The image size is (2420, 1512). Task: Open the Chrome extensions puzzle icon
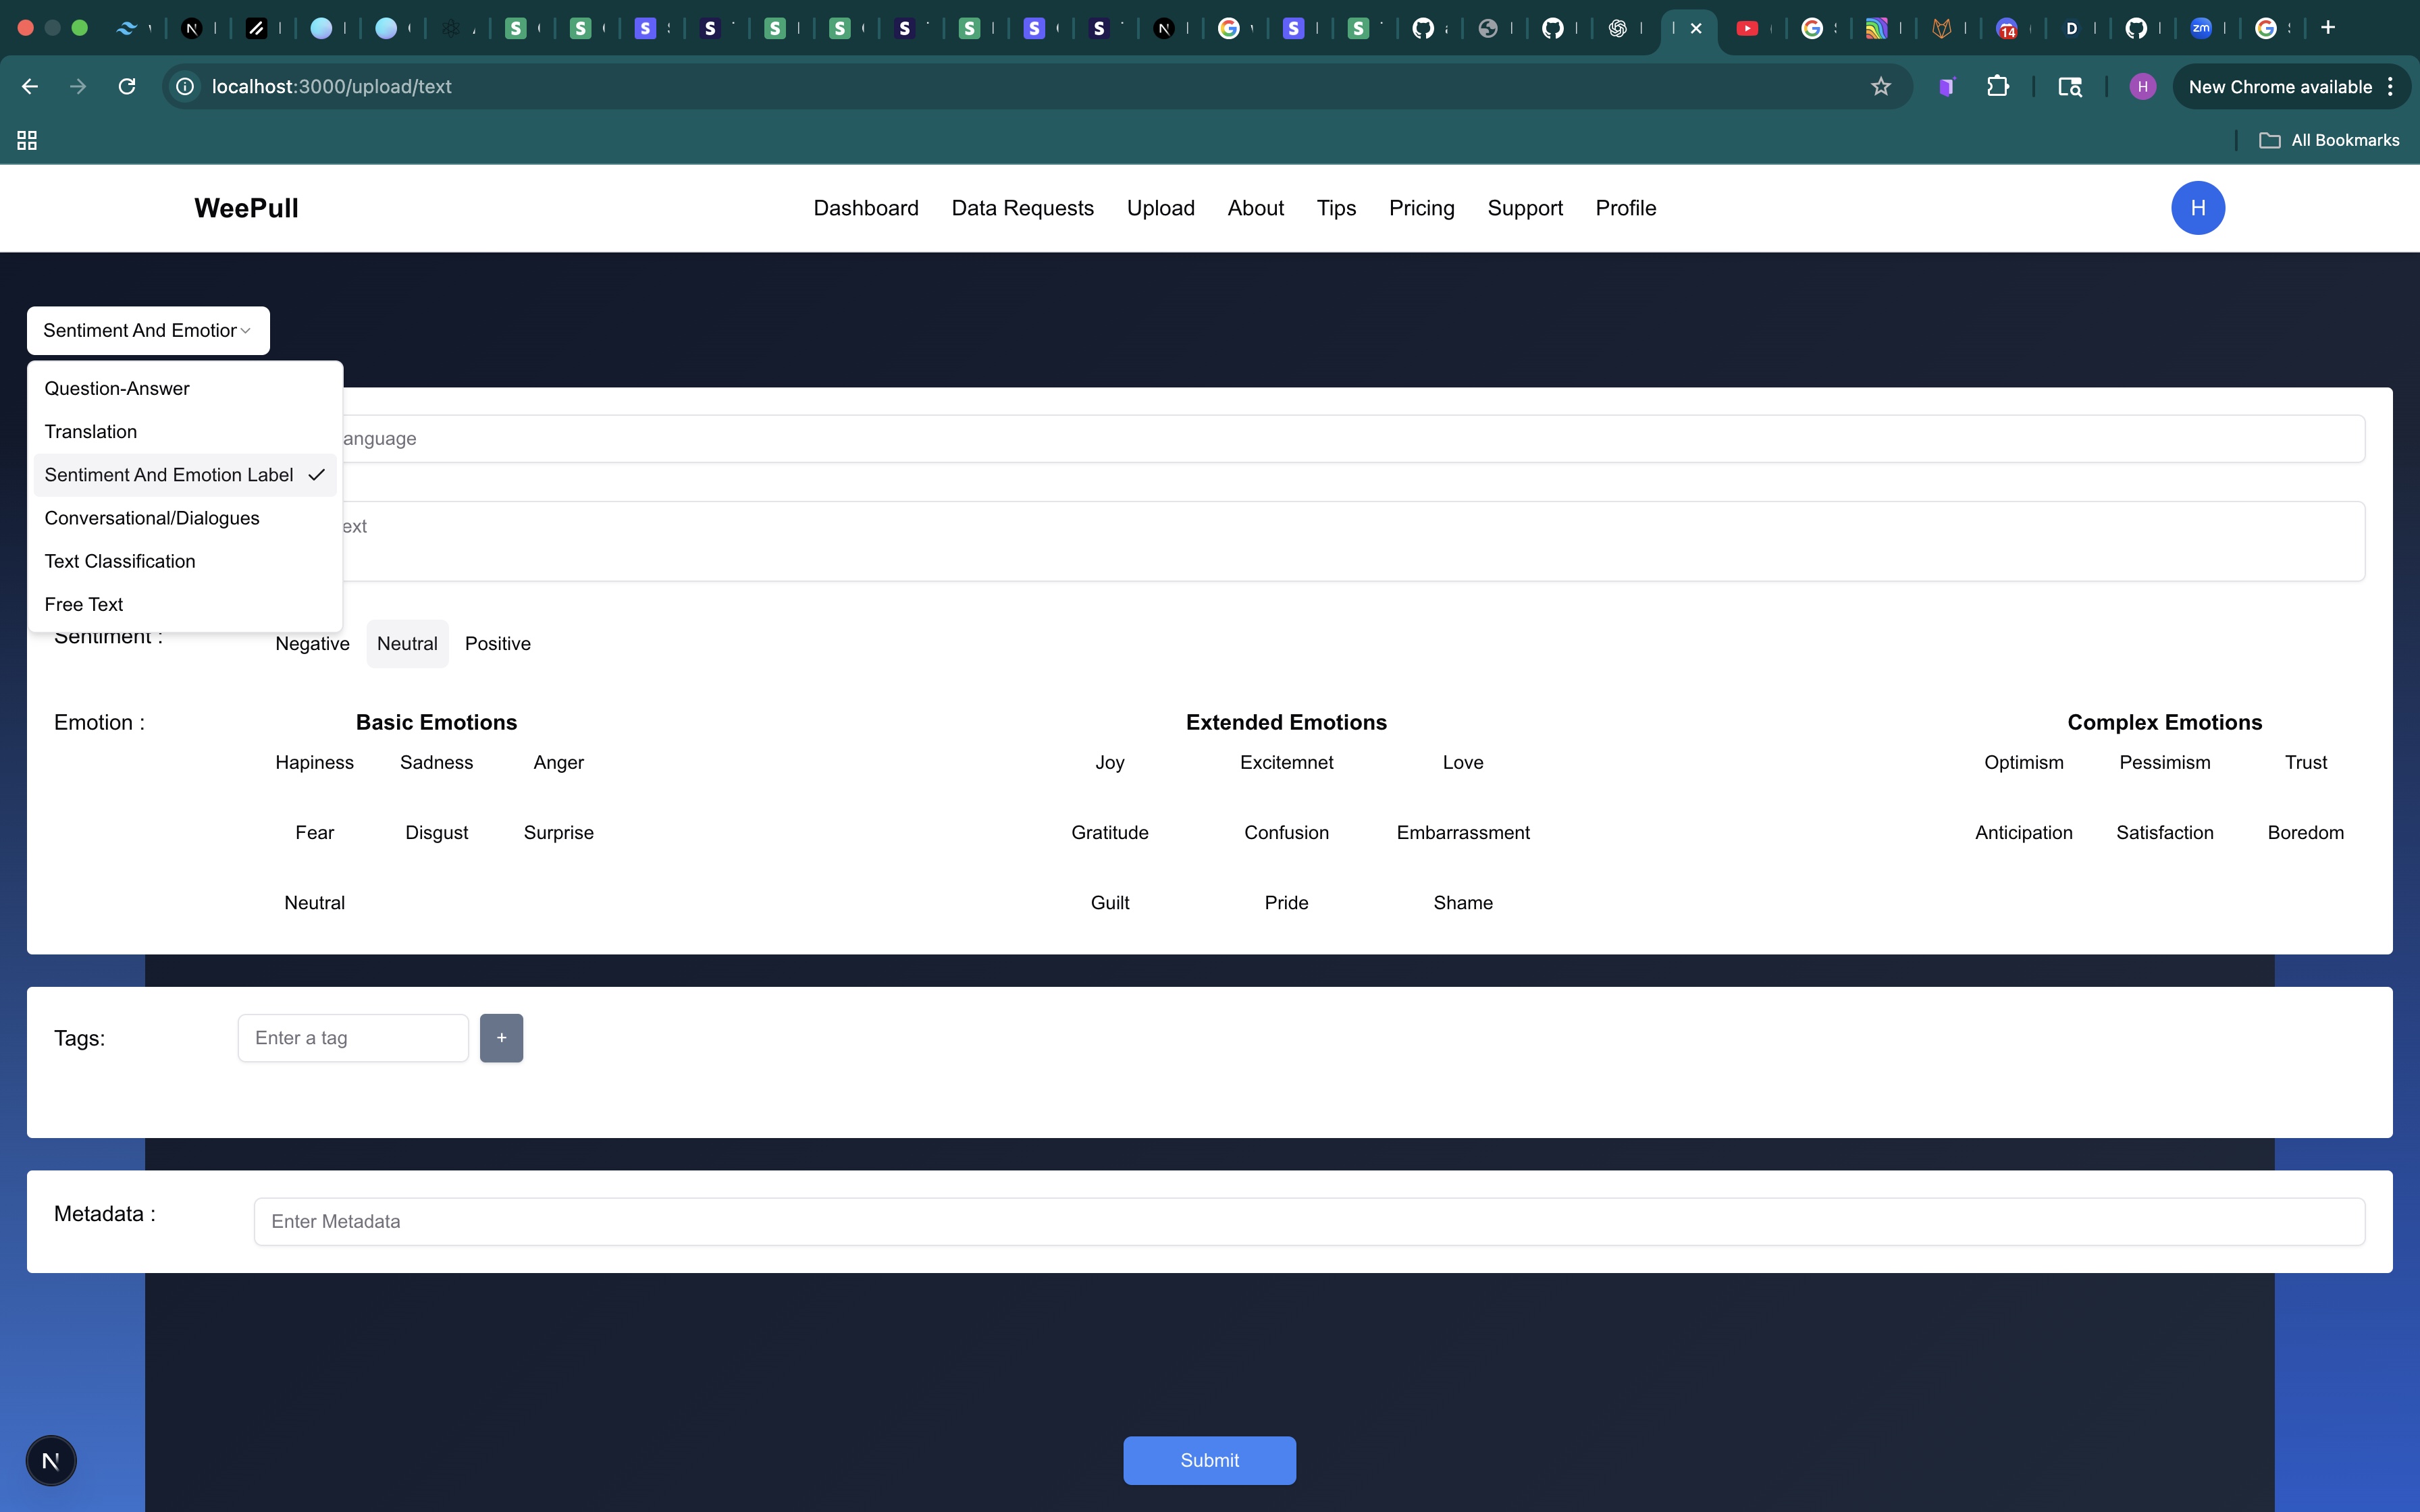(1997, 87)
